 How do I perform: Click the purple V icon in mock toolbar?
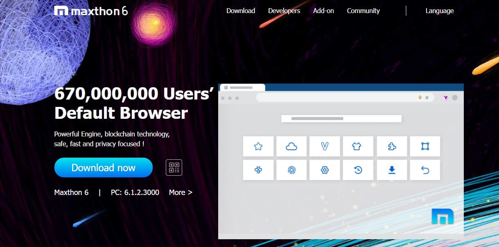pos(446,97)
